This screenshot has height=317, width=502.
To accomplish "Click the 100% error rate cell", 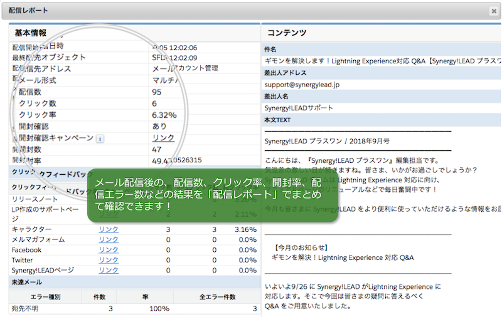I will tap(159, 309).
